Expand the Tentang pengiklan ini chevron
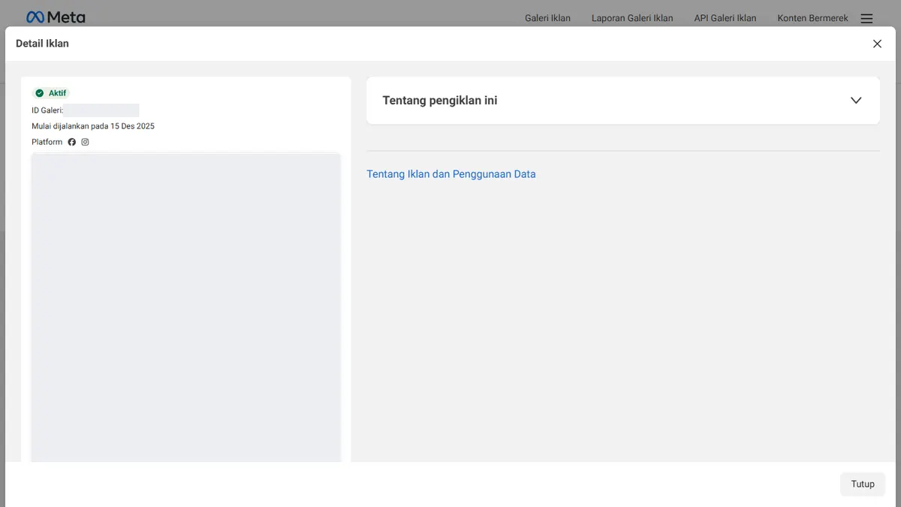Viewport: 901px width, 507px height. click(856, 100)
